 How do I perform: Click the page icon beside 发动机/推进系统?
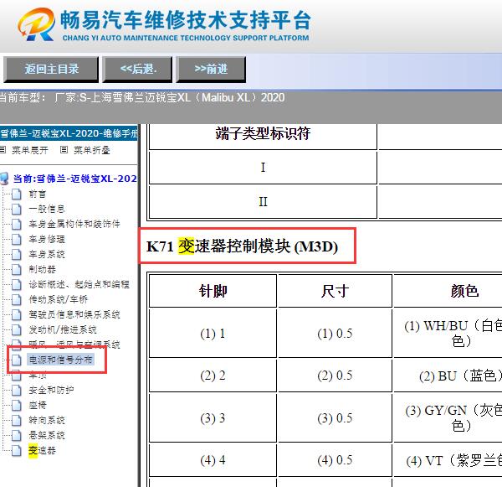[17, 329]
